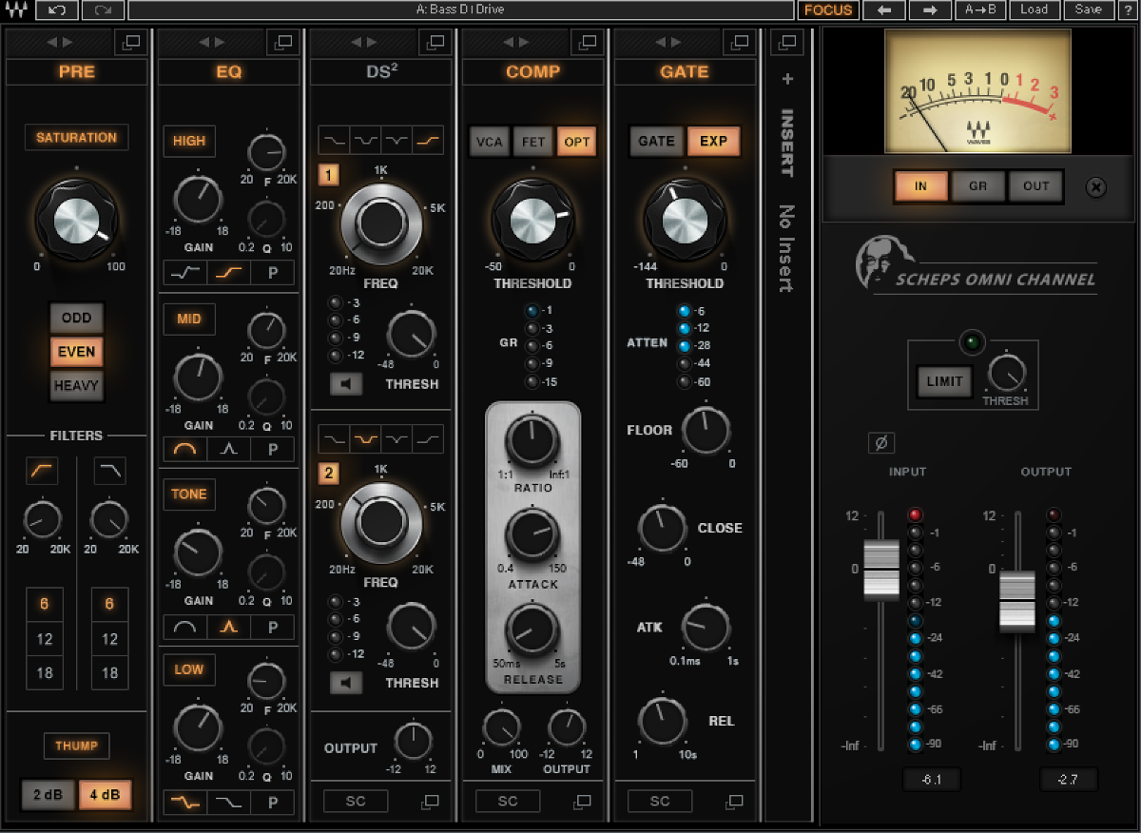Open GATE sidechain expand icon beside SC
This screenshot has height=833, width=1141.
click(x=735, y=802)
